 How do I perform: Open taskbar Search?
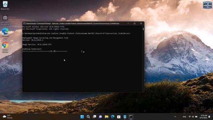click(x=88, y=117)
